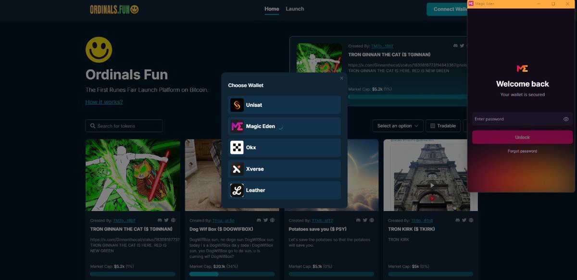Go to the Home tab
This screenshot has height=280, width=577.
[272, 9]
